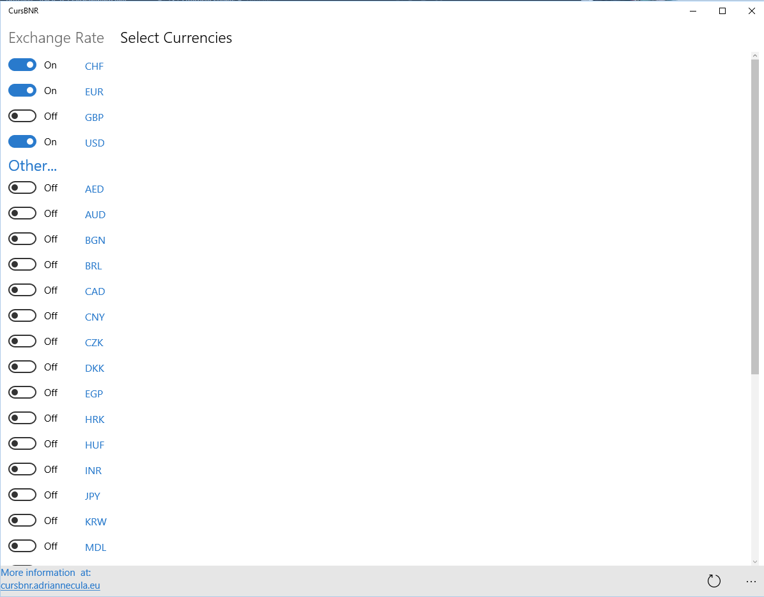Turn off the EUR switch
This screenshot has width=764, height=597.
point(22,90)
